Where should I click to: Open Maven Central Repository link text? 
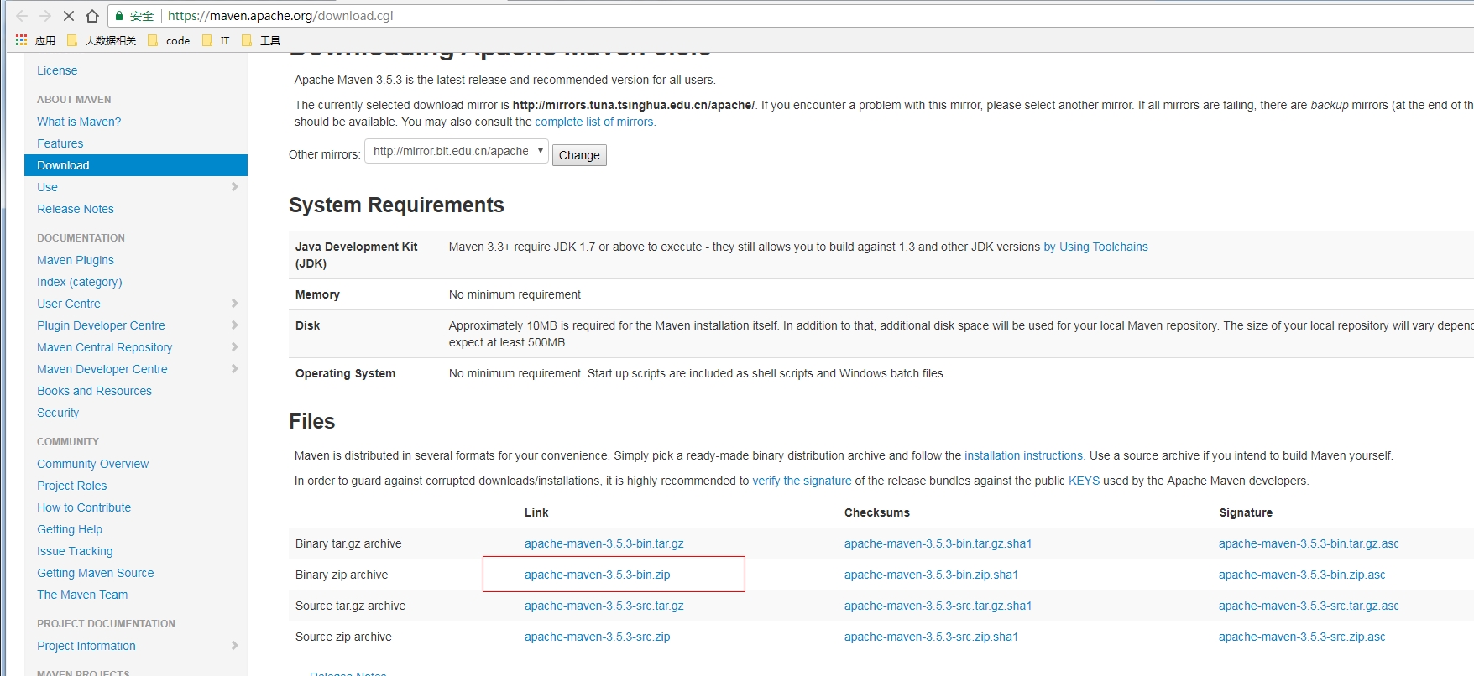click(x=105, y=347)
